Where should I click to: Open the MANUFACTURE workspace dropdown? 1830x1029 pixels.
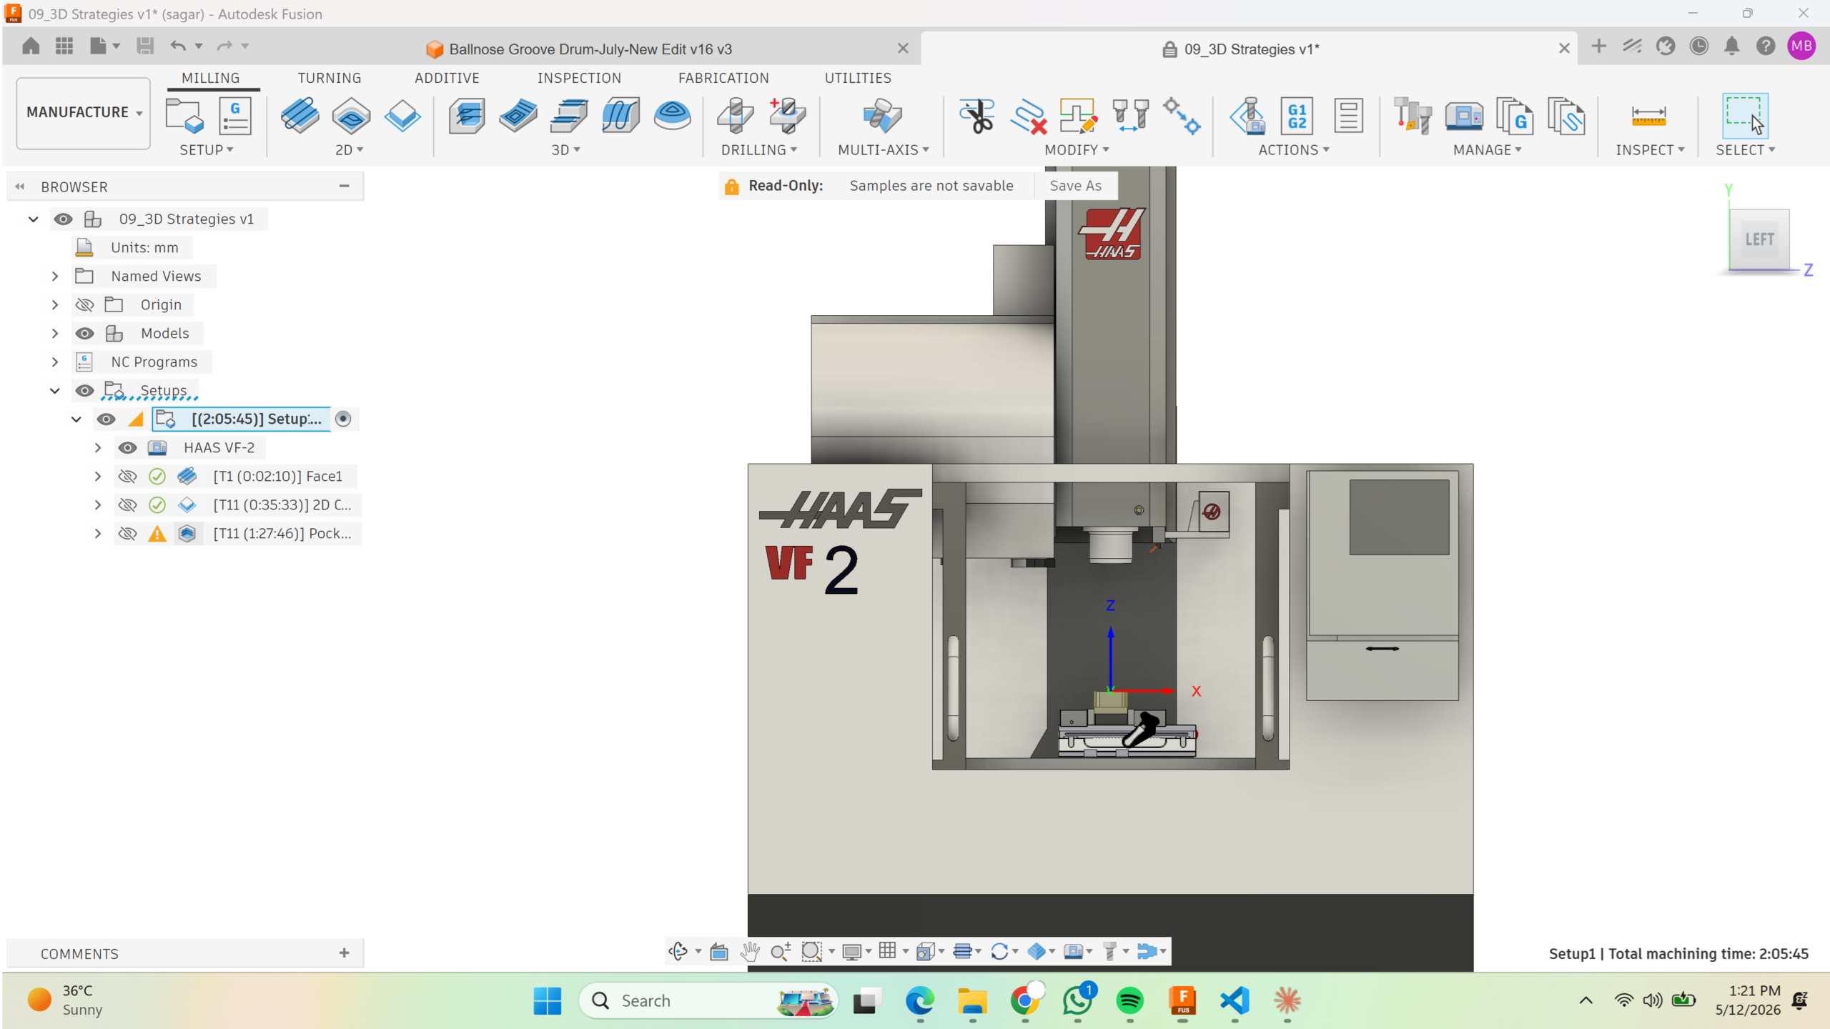(x=84, y=113)
